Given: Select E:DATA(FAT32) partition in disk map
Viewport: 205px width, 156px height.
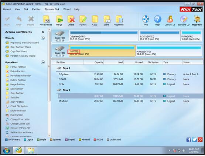Looking at the screenshot, I should click(160, 36).
